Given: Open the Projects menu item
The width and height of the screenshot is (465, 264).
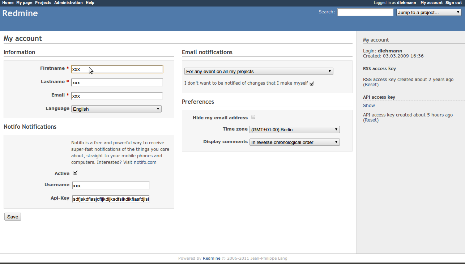Looking at the screenshot, I should click(43, 3).
